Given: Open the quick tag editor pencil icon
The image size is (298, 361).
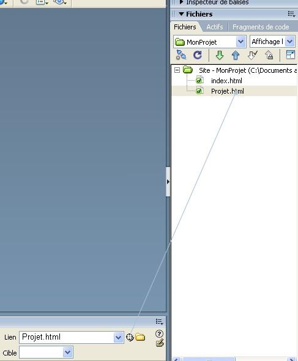Looking at the screenshot, I should (160, 343).
